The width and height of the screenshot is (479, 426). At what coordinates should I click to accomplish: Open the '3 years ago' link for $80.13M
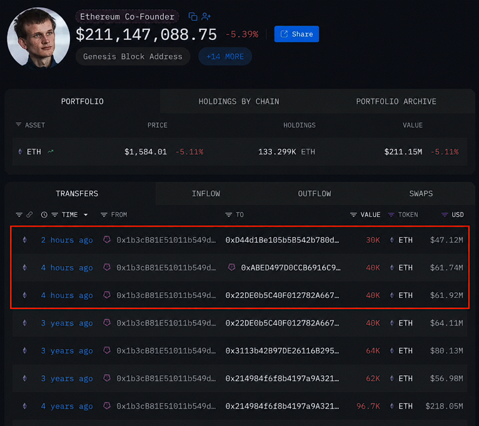[x=67, y=351]
